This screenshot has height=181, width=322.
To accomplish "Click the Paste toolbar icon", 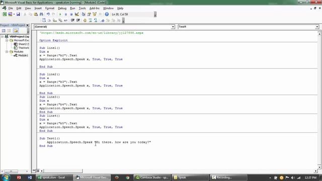I will pos(36,14).
